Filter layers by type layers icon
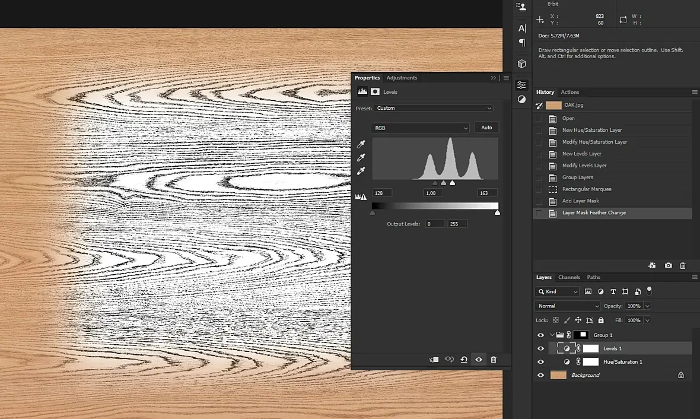Viewport: 700px width, 419px height. [613, 291]
